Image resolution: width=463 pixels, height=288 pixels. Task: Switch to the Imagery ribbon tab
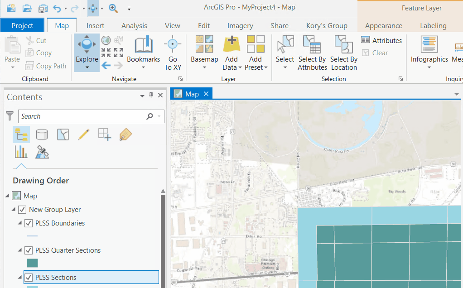[x=240, y=25]
